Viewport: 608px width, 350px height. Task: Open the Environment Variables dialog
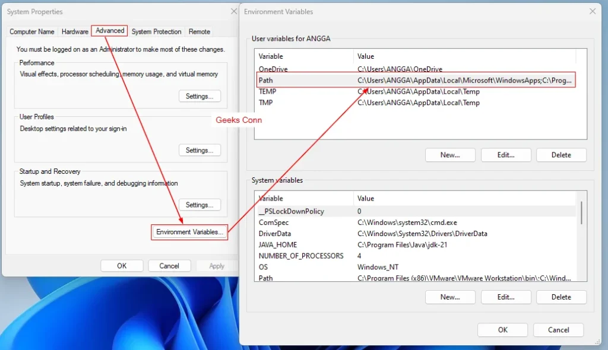pos(189,232)
